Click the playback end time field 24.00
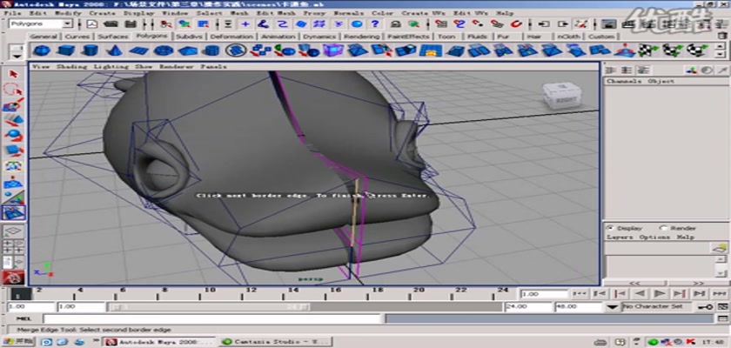 tap(528, 307)
